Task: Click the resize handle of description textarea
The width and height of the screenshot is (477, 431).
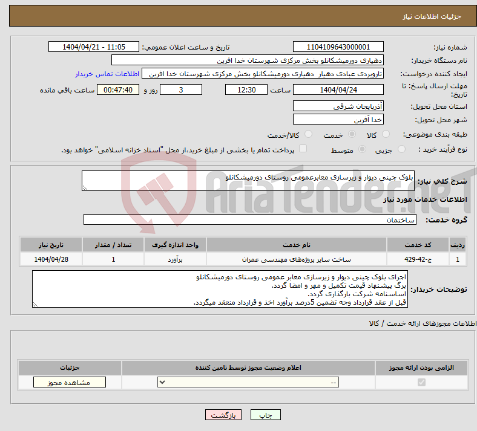Action: tap(85, 188)
